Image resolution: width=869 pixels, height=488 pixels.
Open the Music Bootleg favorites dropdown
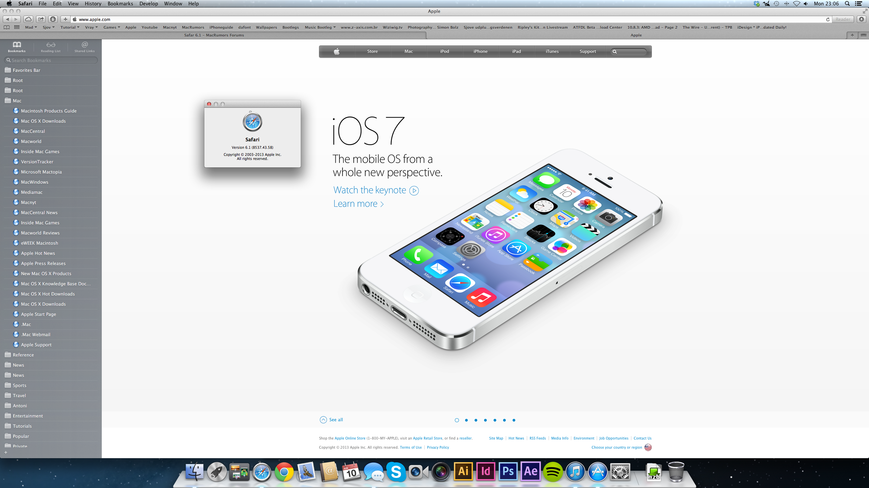click(320, 27)
